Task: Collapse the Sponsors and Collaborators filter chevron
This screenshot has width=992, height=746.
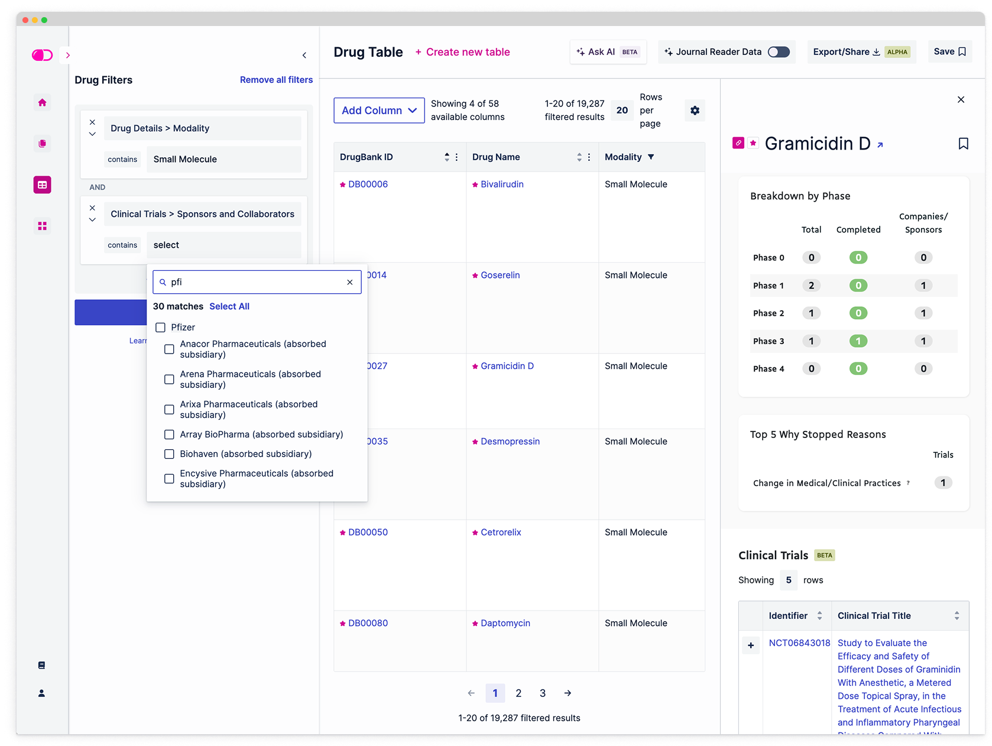Action: (x=92, y=220)
